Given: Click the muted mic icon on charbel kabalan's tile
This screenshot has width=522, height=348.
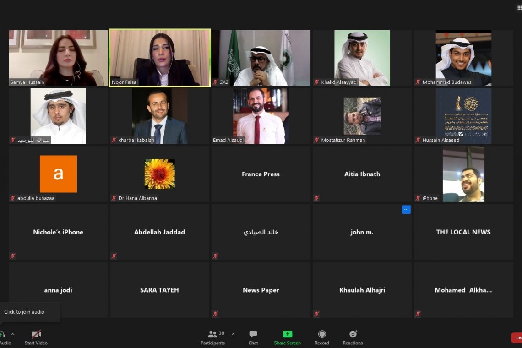Looking at the screenshot, I should tap(114, 140).
